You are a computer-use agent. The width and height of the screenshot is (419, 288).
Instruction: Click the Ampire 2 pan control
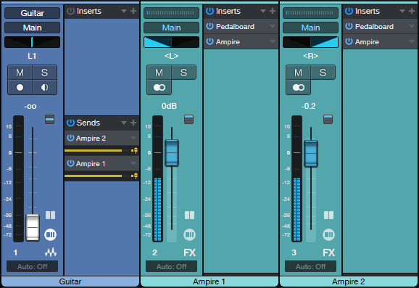[x=311, y=42]
